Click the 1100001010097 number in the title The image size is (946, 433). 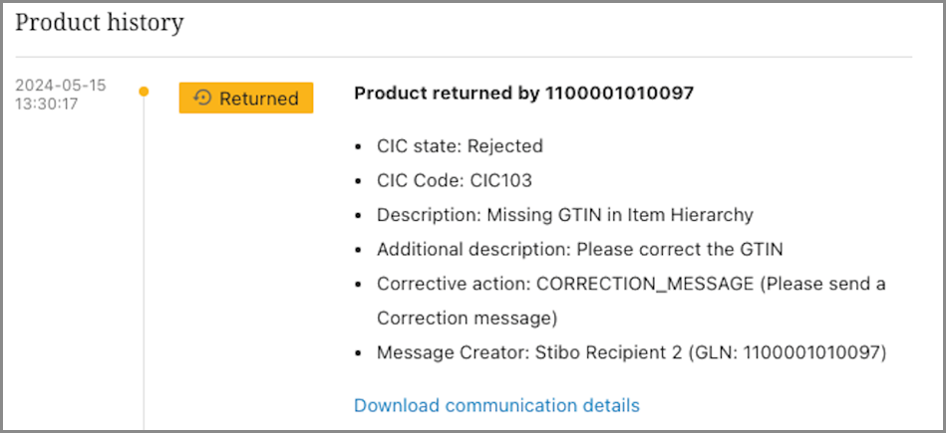[x=619, y=94]
